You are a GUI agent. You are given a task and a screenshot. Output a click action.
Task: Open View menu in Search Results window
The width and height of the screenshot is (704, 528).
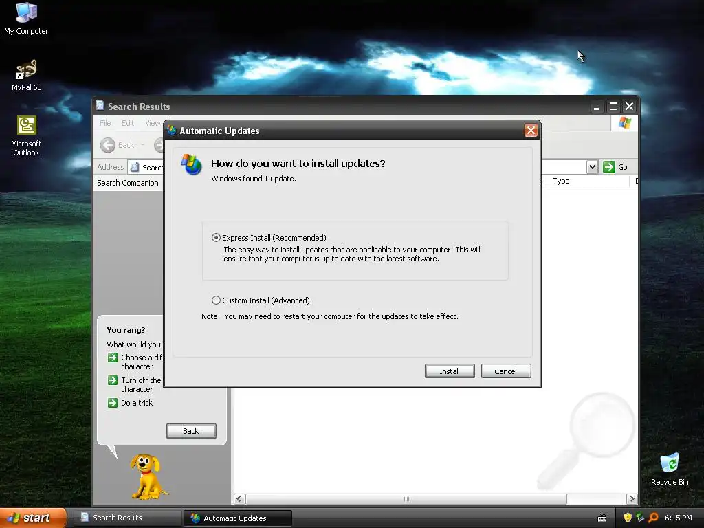(x=153, y=123)
